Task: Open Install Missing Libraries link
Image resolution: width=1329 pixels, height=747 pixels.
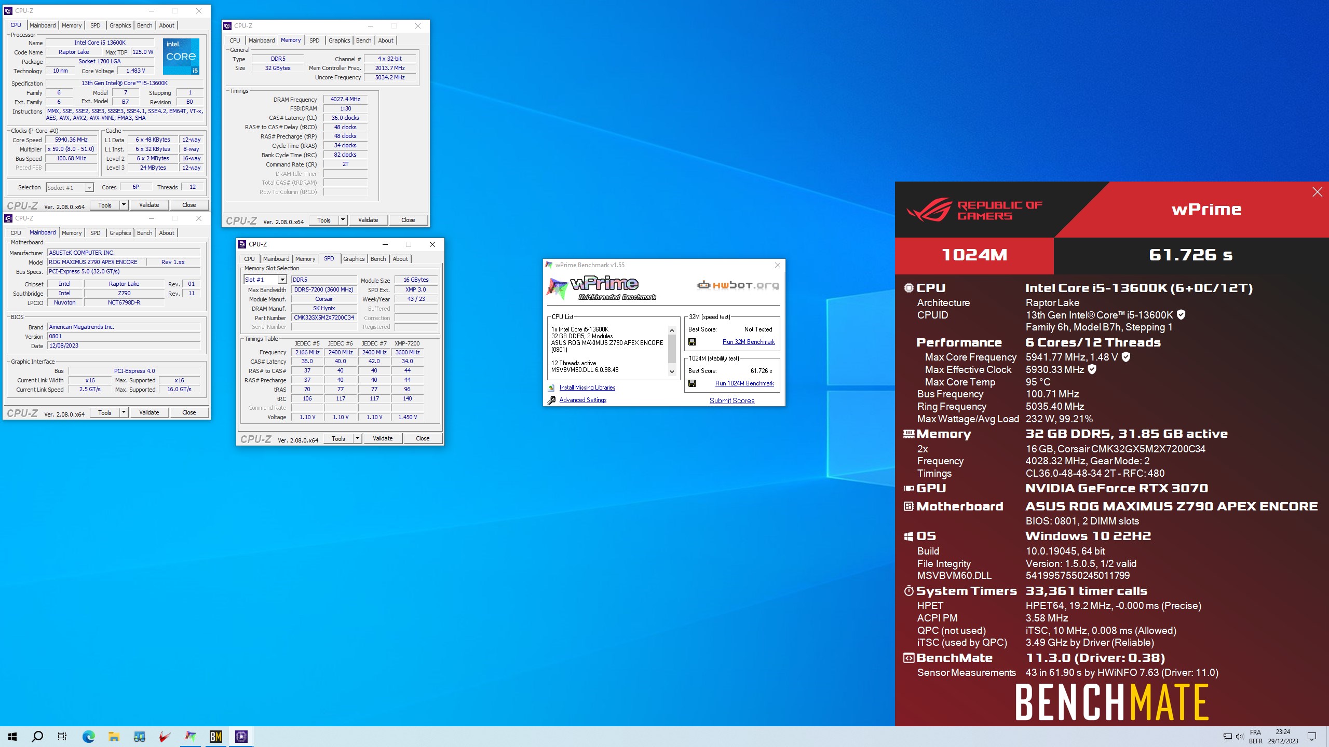Action: pyautogui.click(x=587, y=388)
